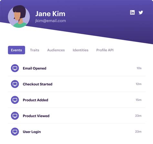Select the monitor icon beside Product Added

pyautogui.click(x=15, y=100)
